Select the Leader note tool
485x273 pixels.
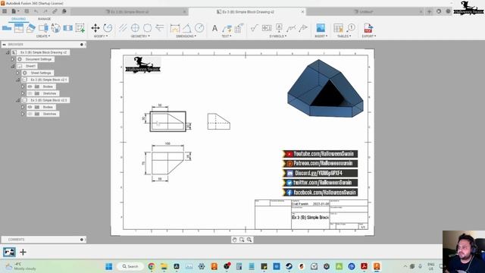tap(227, 28)
